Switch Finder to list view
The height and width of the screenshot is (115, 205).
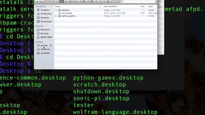61,1
